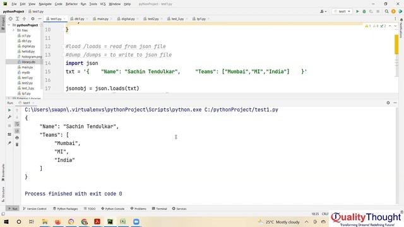Collapse the pythonProject root folder
This screenshot has width=404, height=227.
tap(9, 25)
